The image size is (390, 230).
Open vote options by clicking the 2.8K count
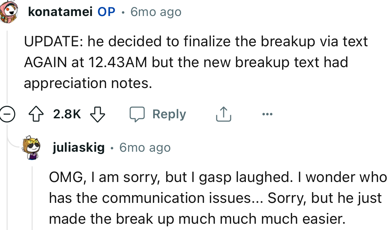point(67,114)
